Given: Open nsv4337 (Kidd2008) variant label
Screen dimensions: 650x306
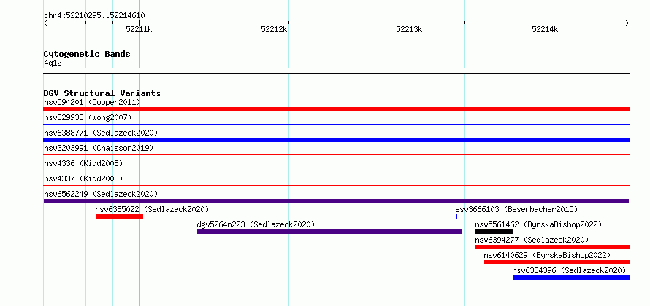Looking at the screenshot, I should (83, 178).
